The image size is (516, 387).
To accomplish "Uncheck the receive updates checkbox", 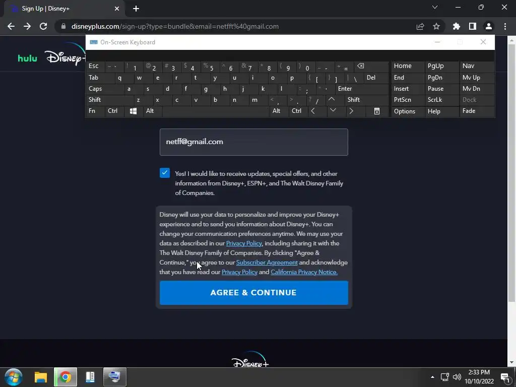I will [x=165, y=173].
